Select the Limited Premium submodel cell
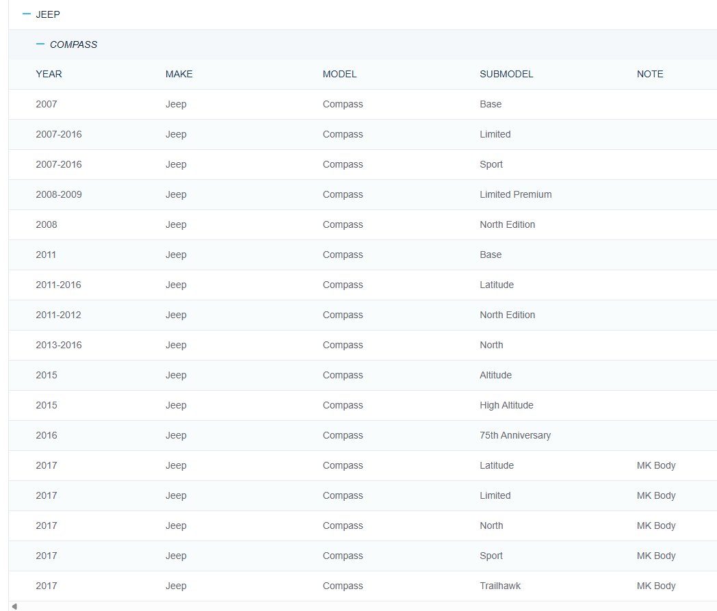Viewport: 717px width, 611px height. (x=515, y=194)
